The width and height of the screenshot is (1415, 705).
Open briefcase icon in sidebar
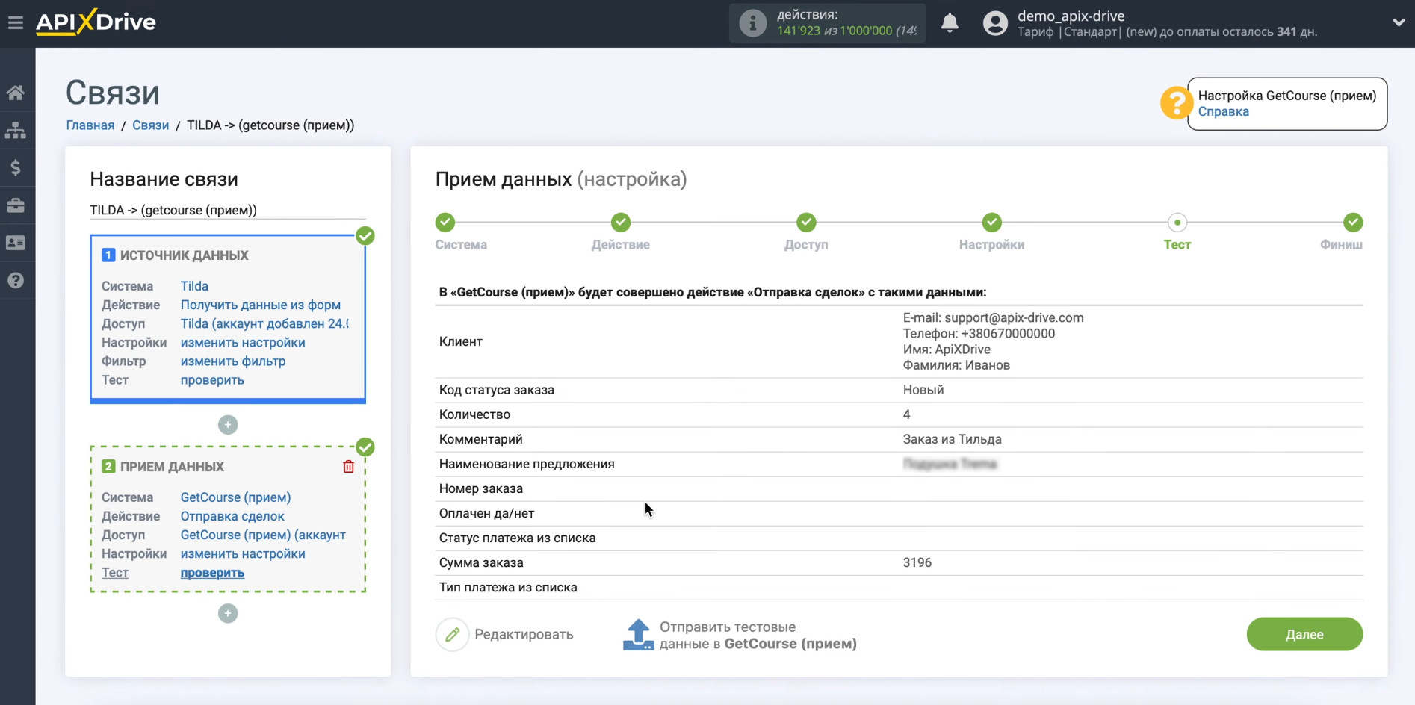(16, 205)
